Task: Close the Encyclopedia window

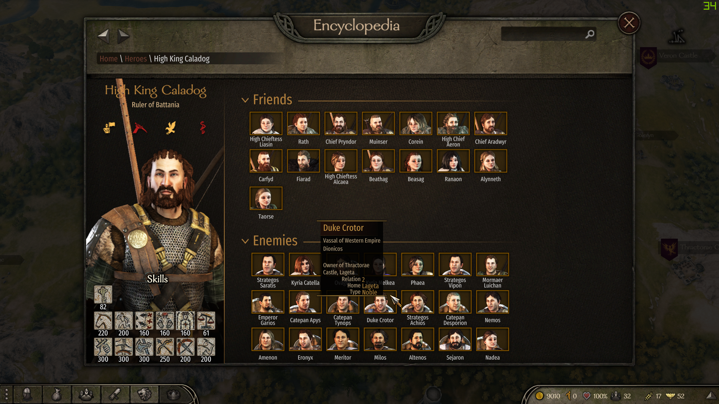Action: point(629,23)
